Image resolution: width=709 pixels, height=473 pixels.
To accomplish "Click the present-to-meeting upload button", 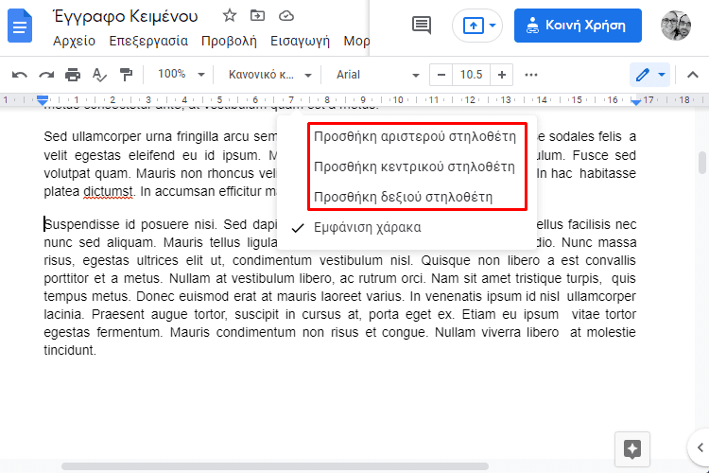I will pyautogui.click(x=473, y=26).
